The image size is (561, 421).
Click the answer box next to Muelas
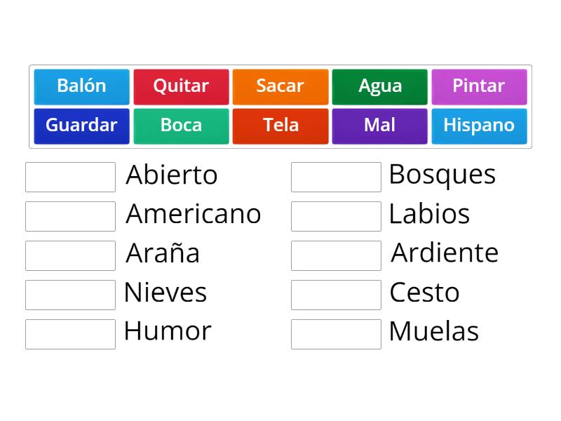[336, 334]
